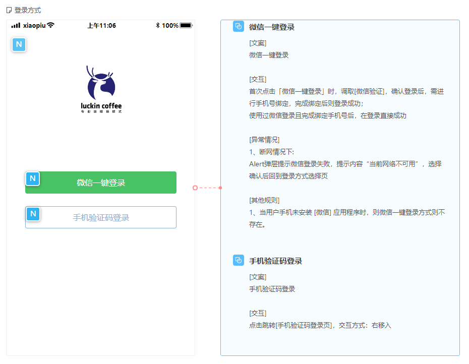Click the bluetooth icon in the status bar
The width and height of the screenshot is (469, 364).
pyautogui.click(x=158, y=25)
